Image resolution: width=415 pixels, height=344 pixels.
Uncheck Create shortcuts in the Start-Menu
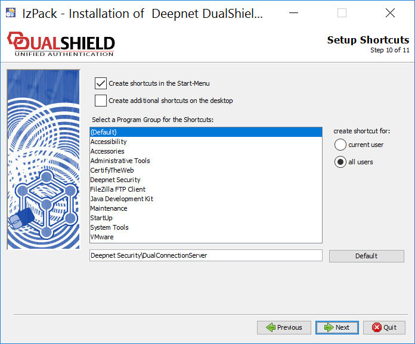101,83
